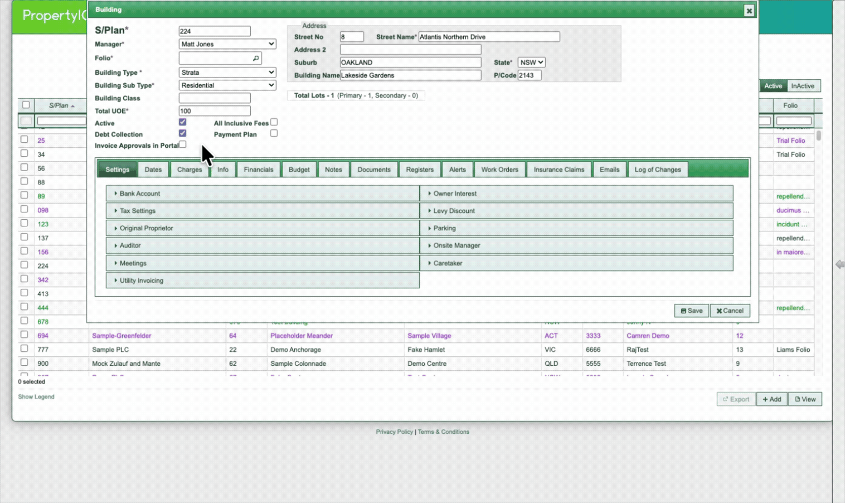This screenshot has height=503, width=845.
Task: Switch to the Charges tab
Action: coord(190,170)
